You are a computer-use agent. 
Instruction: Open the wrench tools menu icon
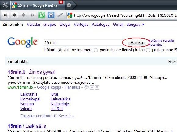[5, 5]
